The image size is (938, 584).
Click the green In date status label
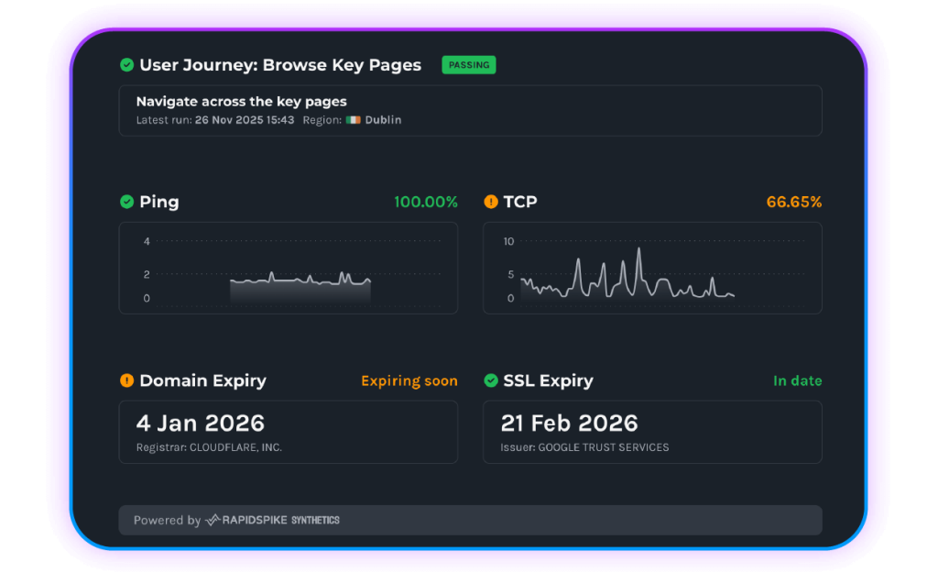click(797, 380)
